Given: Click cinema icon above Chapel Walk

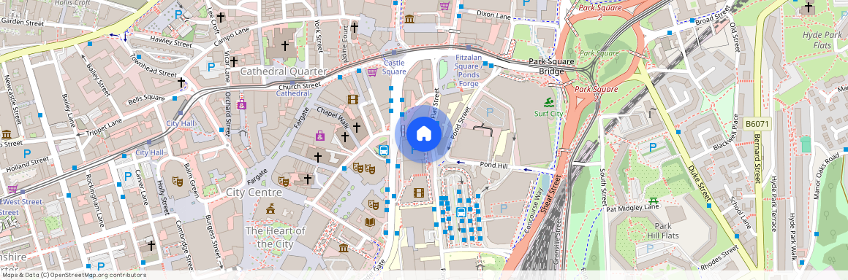Looking at the screenshot, I should (353, 99).
